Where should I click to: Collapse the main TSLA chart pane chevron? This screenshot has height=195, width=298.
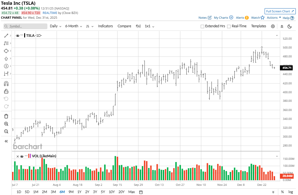(277, 36)
